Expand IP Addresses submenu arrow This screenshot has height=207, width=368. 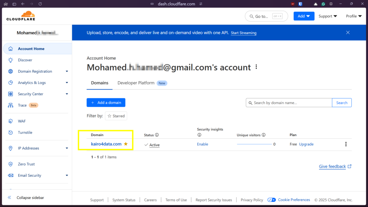coord(67,148)
